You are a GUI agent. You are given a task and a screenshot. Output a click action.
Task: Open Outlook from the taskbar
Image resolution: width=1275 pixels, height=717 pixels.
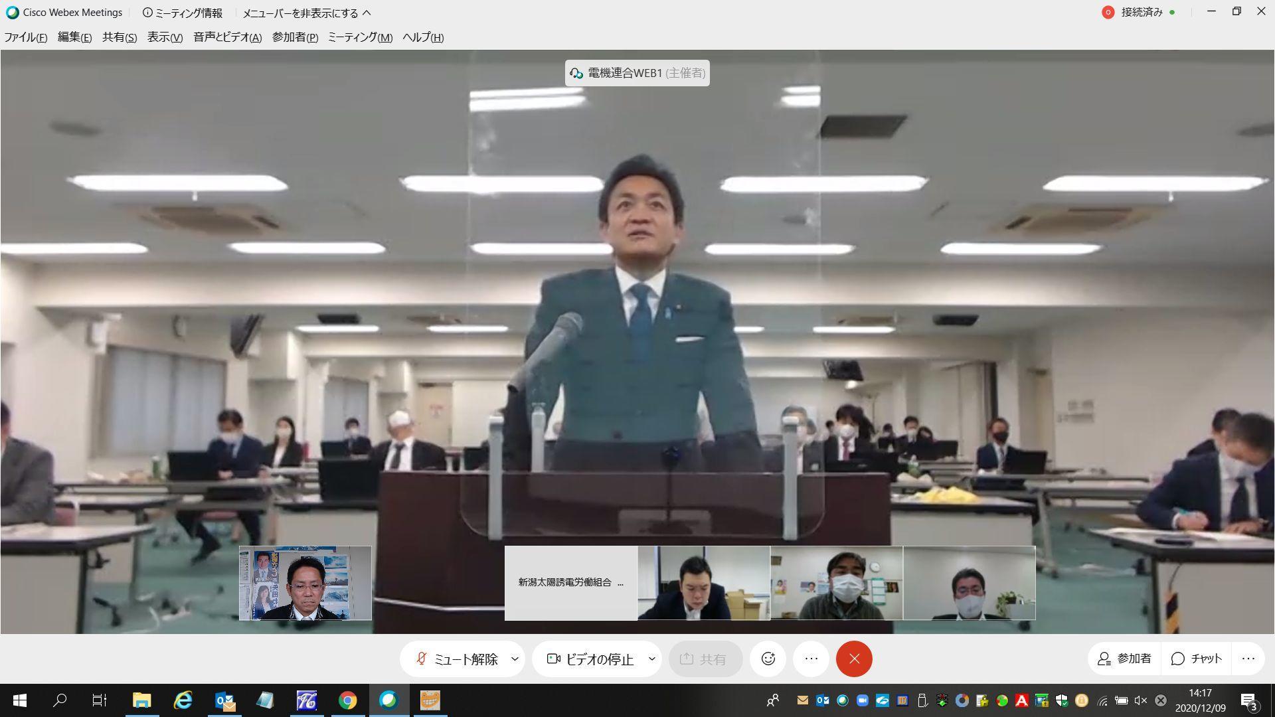pos(225,700)
